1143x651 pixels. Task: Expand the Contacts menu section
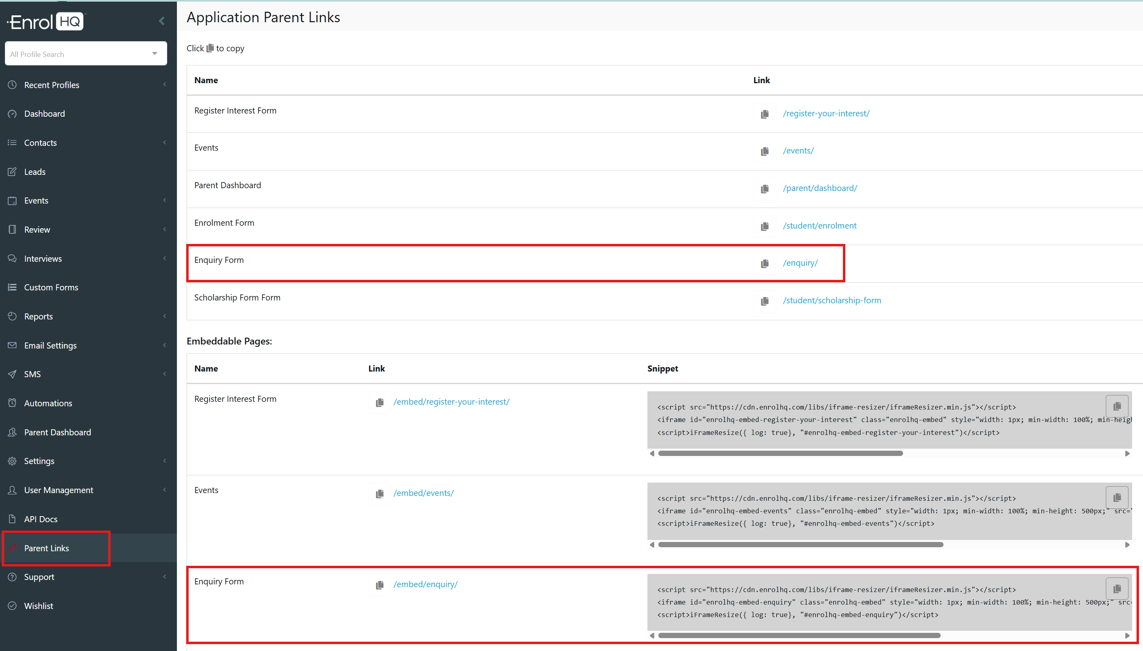click(x=40, y=143)
